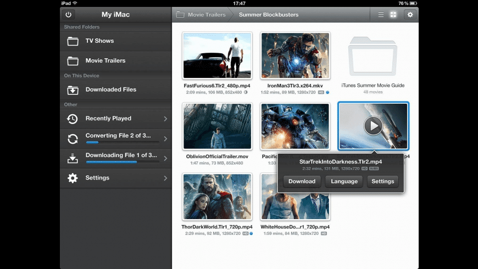
Task: Tap the Wi-Fi icon in status bar
Action: click(75, 3)
